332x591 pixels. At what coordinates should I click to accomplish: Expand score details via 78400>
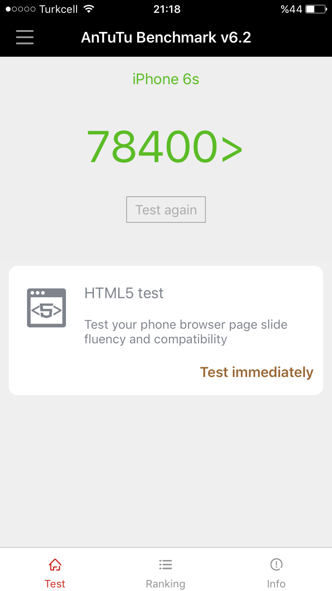click(164, 147)
